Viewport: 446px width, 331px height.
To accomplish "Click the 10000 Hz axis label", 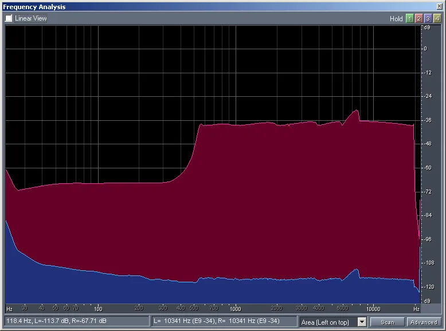I will (x=373, y=309).
